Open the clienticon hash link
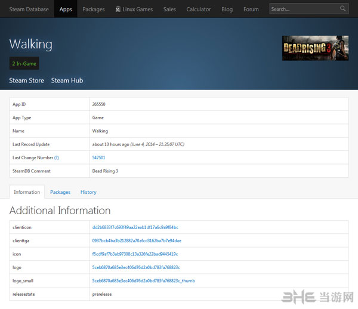Image resolution: width=358 pixels, height=309 pixels. (135, 227)
